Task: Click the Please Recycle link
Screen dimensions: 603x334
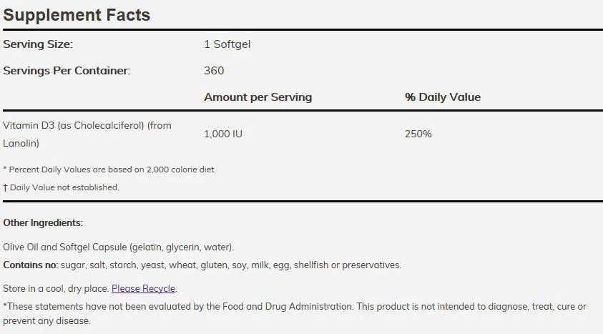Action: point(143,289)
